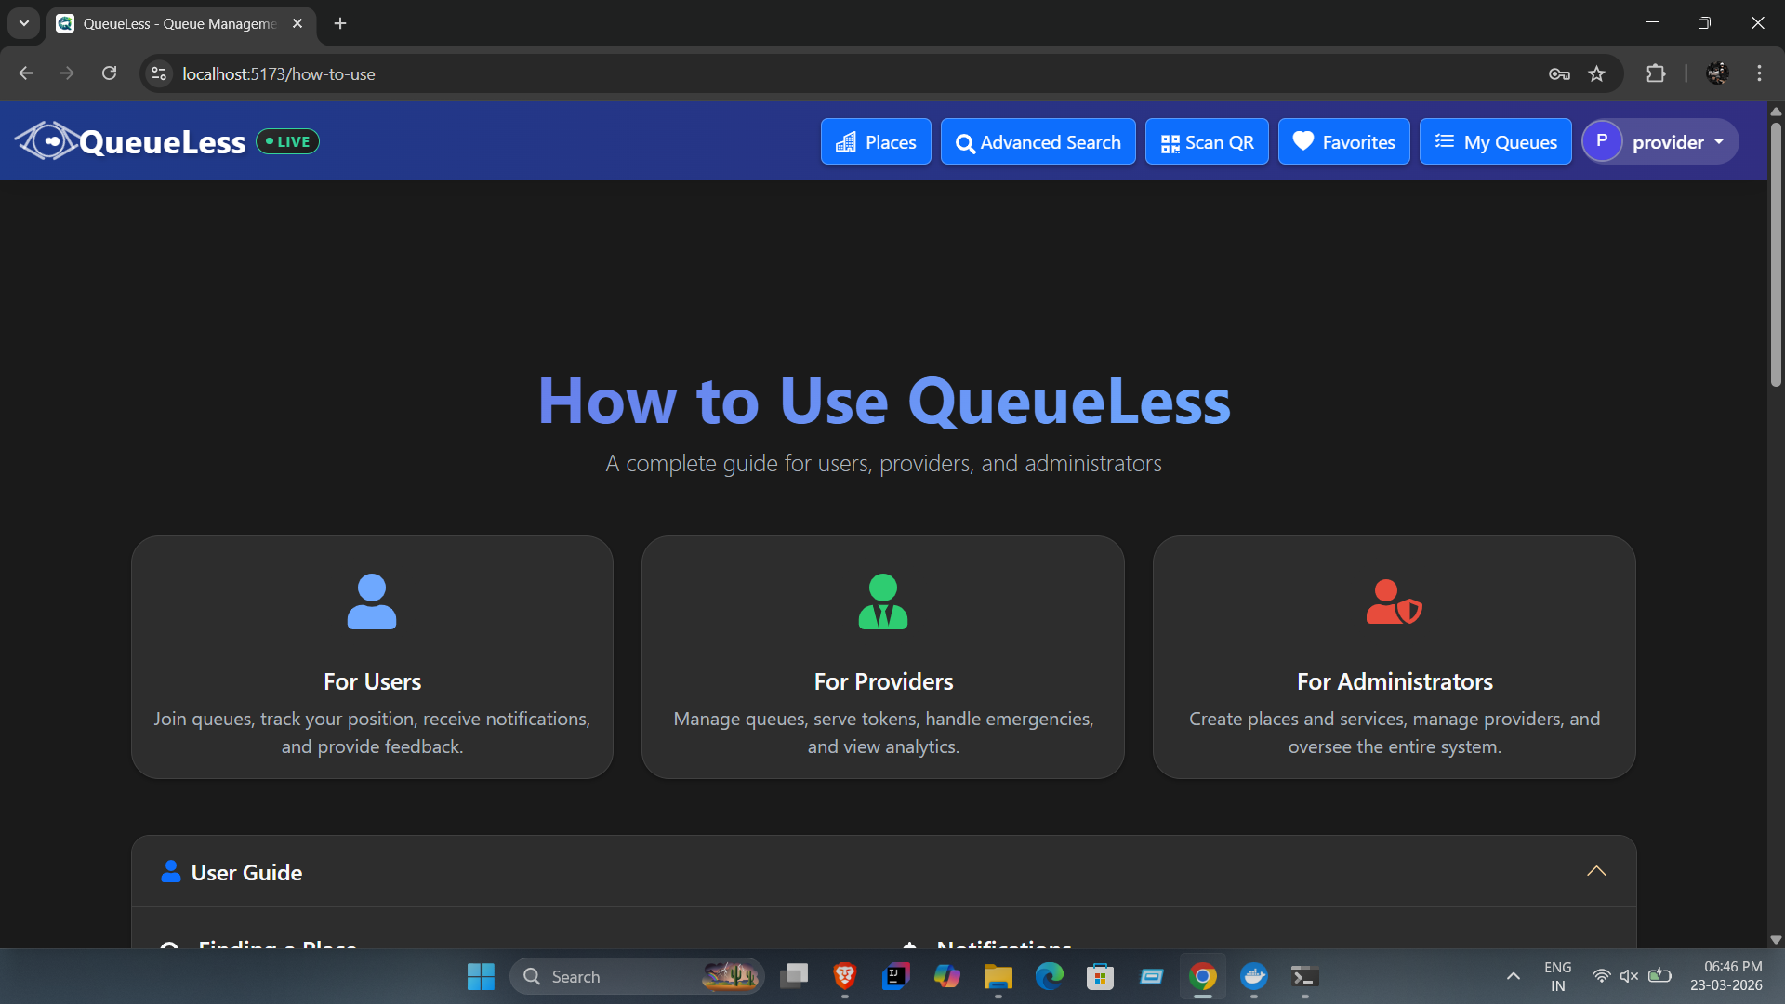The height and width of the screenshot is (1004, 1785).
Task: Open Docker Desktop from taskbar
Action: pos(1254,976)
